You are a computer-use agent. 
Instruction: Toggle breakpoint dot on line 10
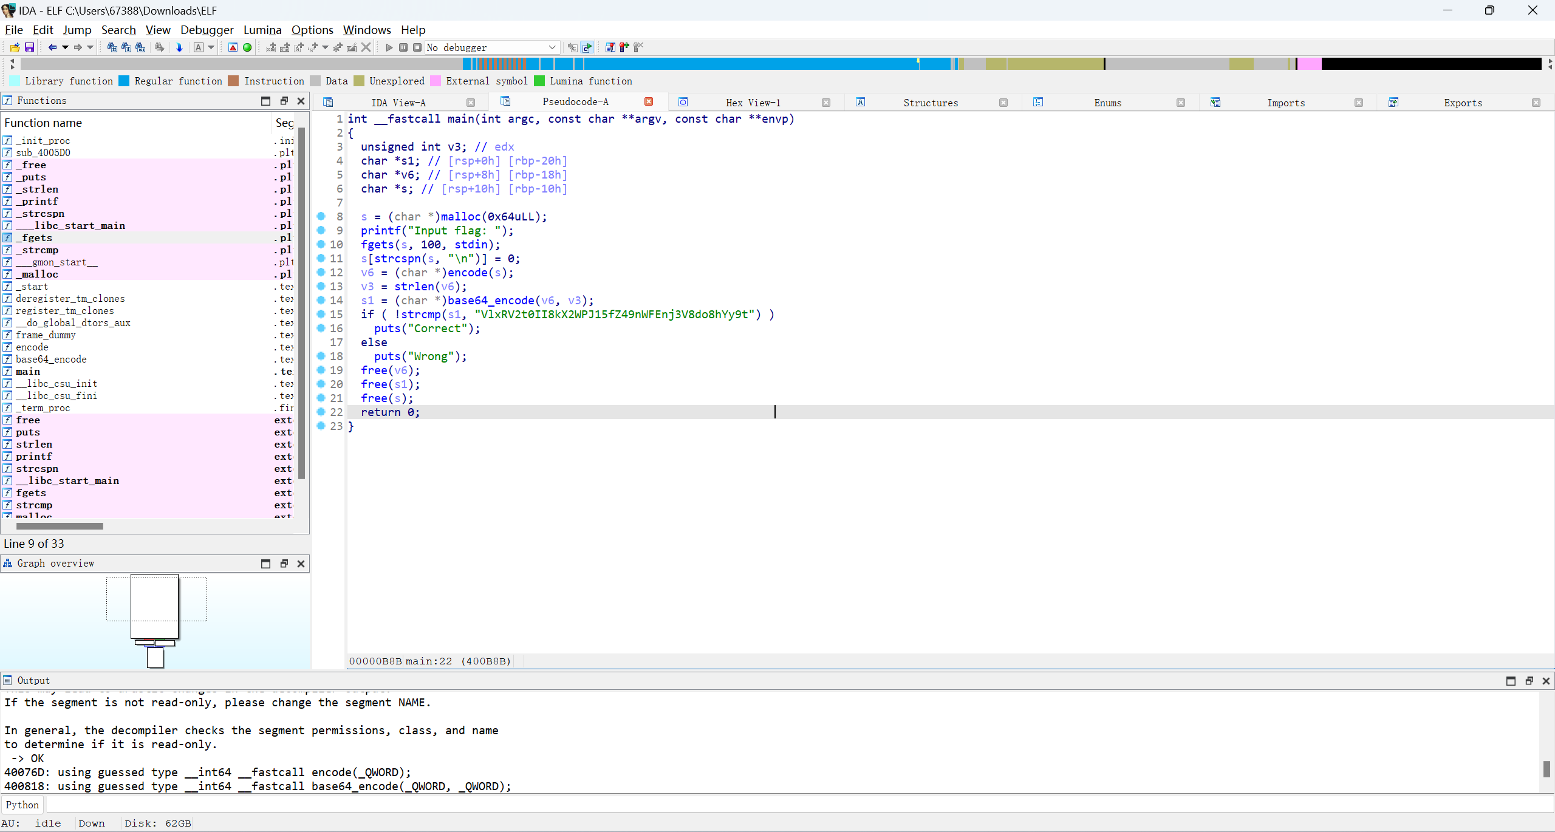click(321, 244)
